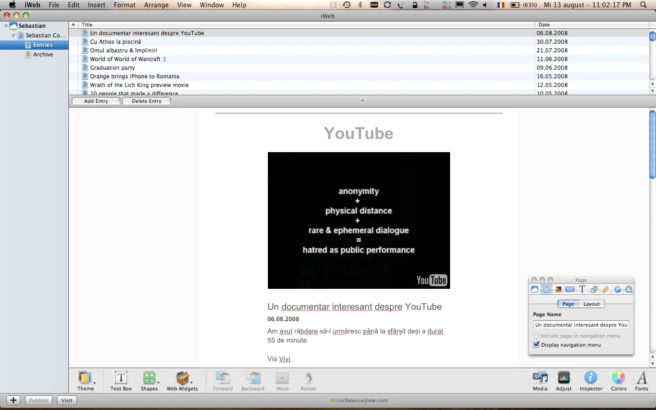Viewport: 656px width, 410px height.
Task: Switch to the Photos inspector icon
Action: click(558, 290)
